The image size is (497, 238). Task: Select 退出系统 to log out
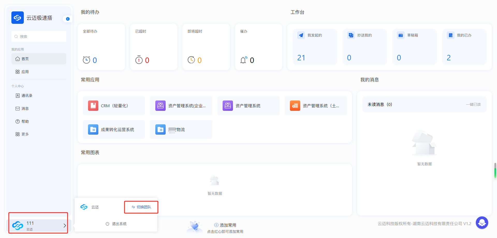pyautogui.click(x=116, y=224)
